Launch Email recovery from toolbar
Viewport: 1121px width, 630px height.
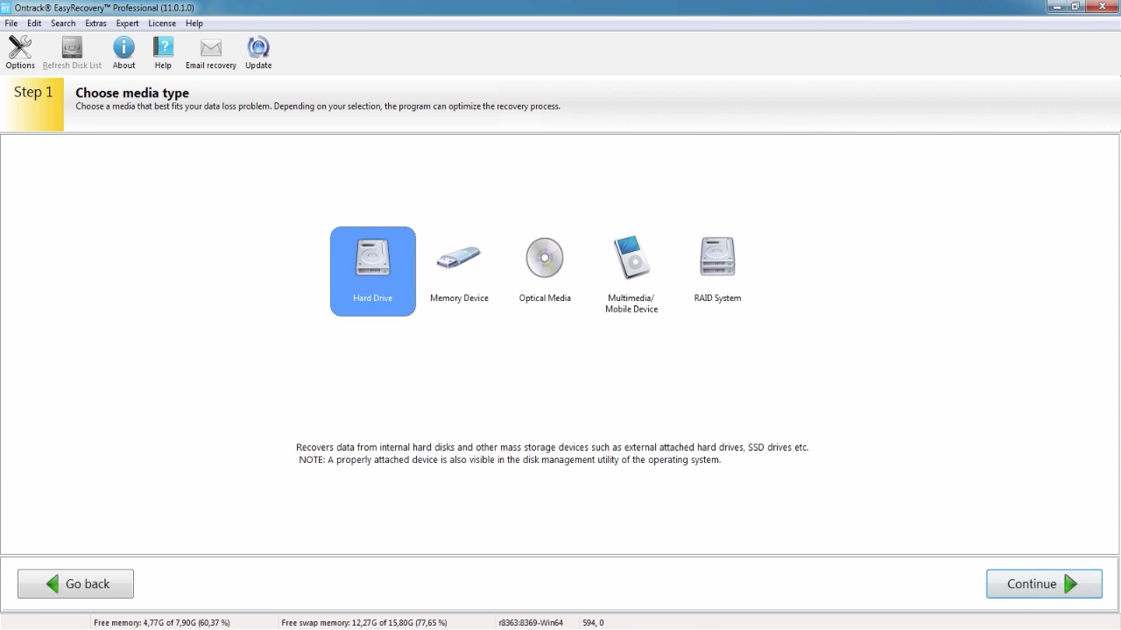(x=211, y=52)
